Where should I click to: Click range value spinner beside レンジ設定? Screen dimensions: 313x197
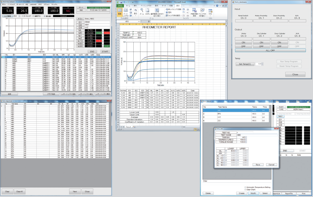[19, 16]
